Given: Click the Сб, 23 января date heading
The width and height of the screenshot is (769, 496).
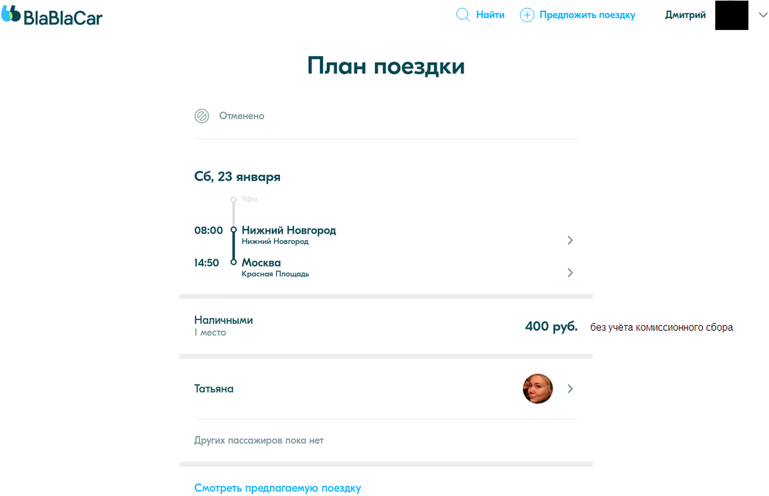Looking at the screenshot, I should pos(237,177).
